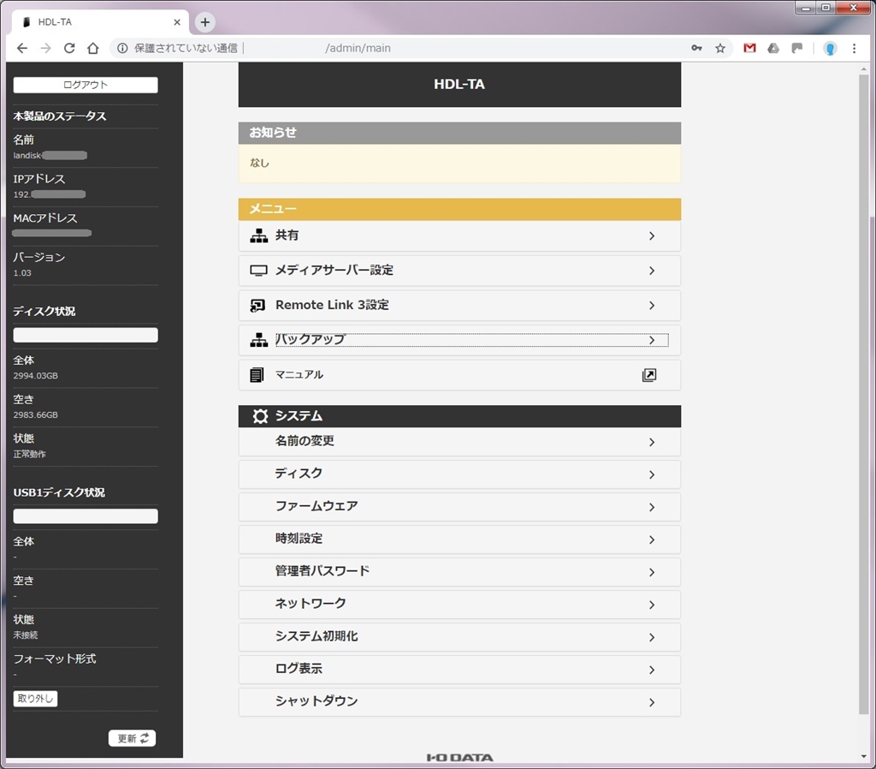Expand the 管理者パスワード chevron
The height and width of the screenshot is (769, 876).
[652, 572]
